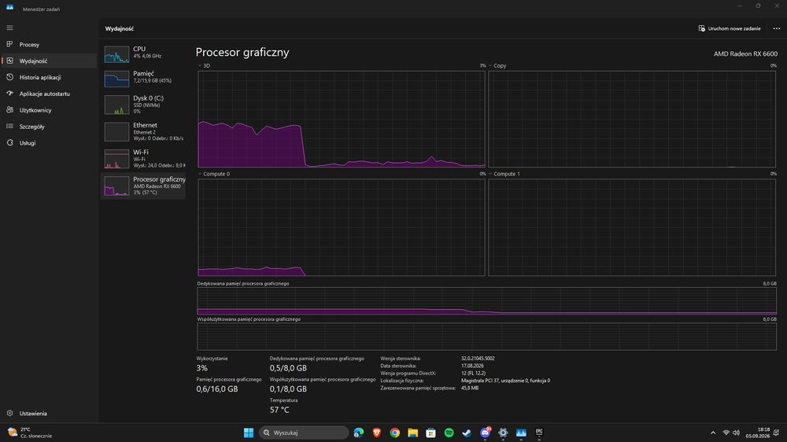The width and height of the screenshot is (787, 442).
Task: Click the 0,5/8,0 GB dedicated memory value
Action: click(x=288, y=368)
